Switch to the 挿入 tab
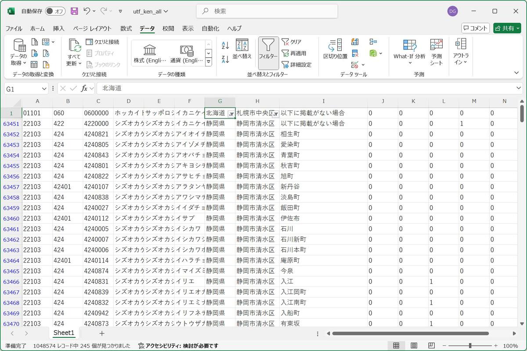 click(x=58, y=28)
